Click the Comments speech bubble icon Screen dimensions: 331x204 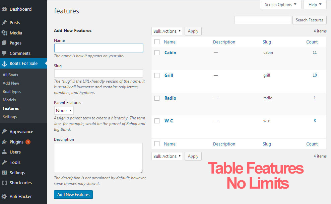click(4, 53)
